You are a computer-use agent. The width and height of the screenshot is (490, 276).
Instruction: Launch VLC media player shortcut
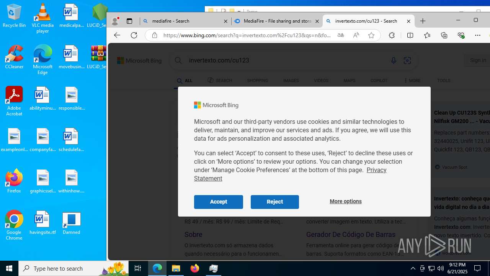(x=42, y=18)
